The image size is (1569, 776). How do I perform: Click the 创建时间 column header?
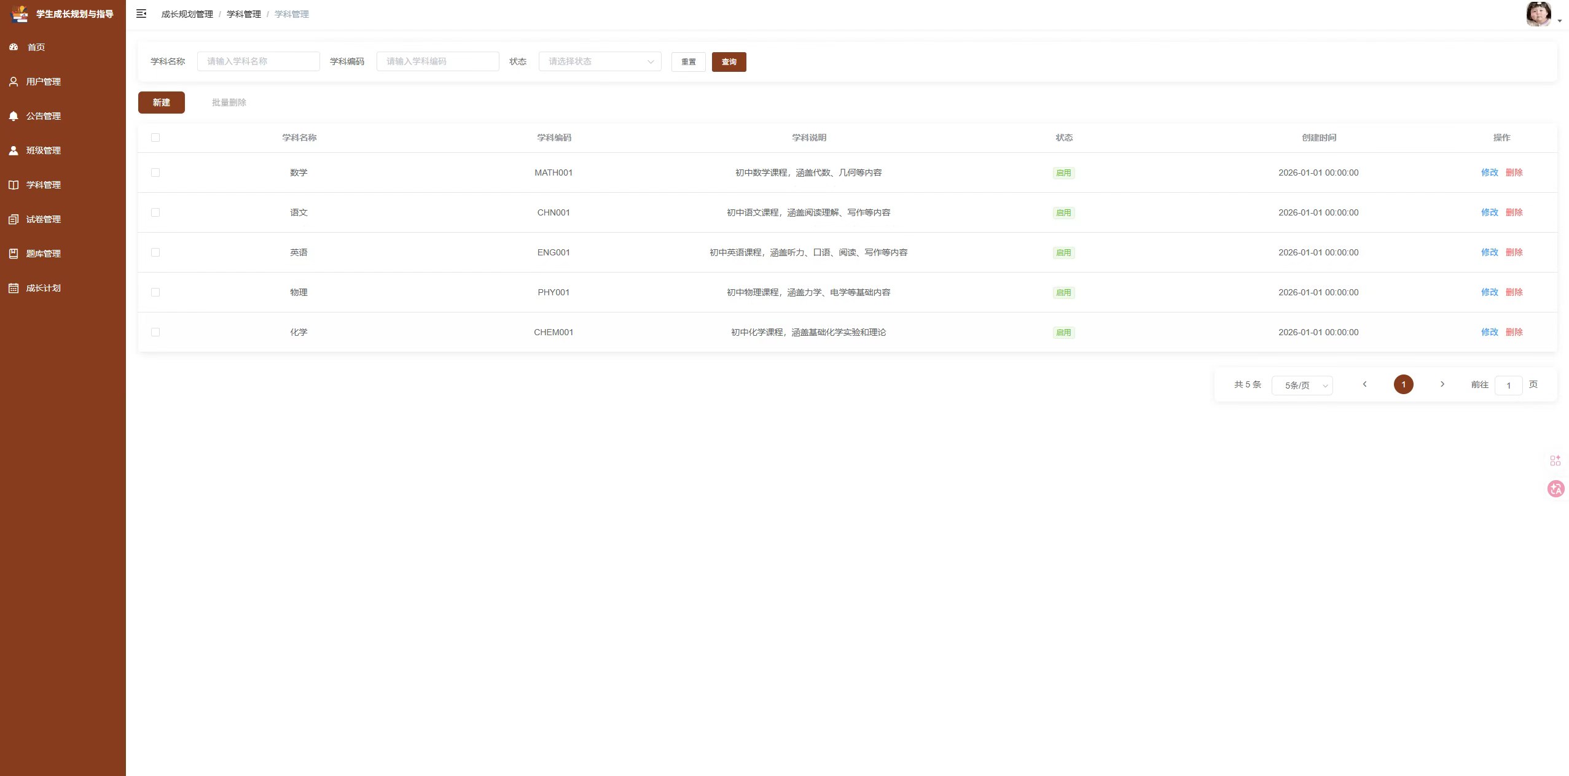click(1319, 138)
